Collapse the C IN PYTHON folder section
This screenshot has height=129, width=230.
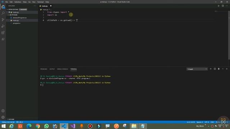[7, 15]
